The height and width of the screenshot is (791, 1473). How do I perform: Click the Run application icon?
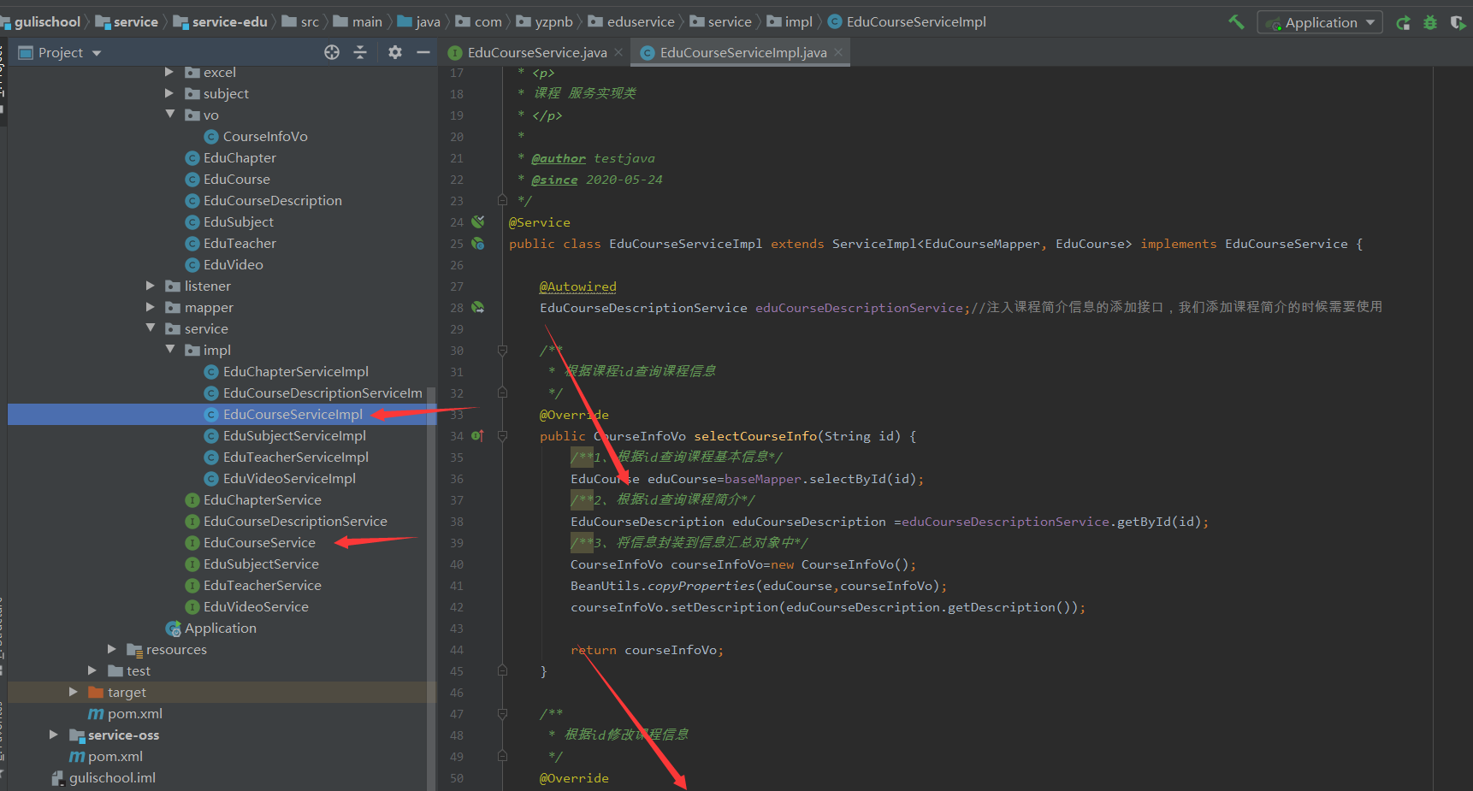click(1403, 23)
